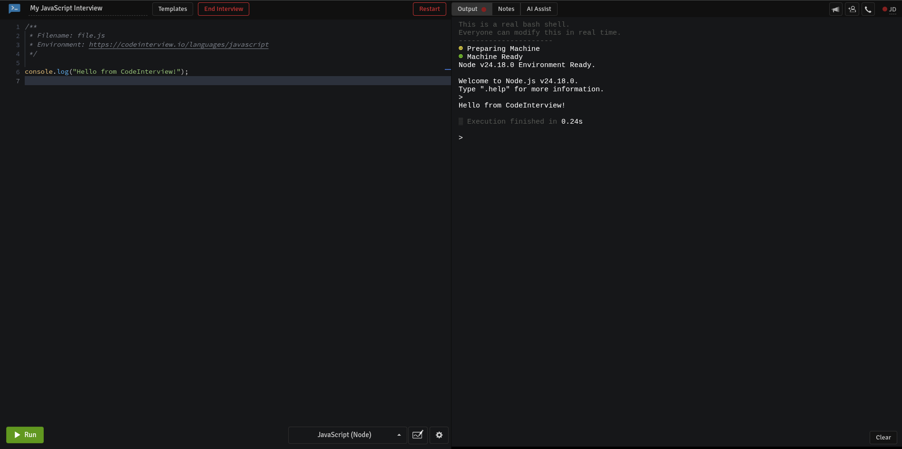Click 'Node v24.18.0 Environment Ready.' line

point(527,65)
